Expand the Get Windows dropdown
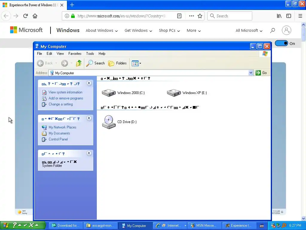The height and width of the screenshot is (230, 306). (138, 31)
